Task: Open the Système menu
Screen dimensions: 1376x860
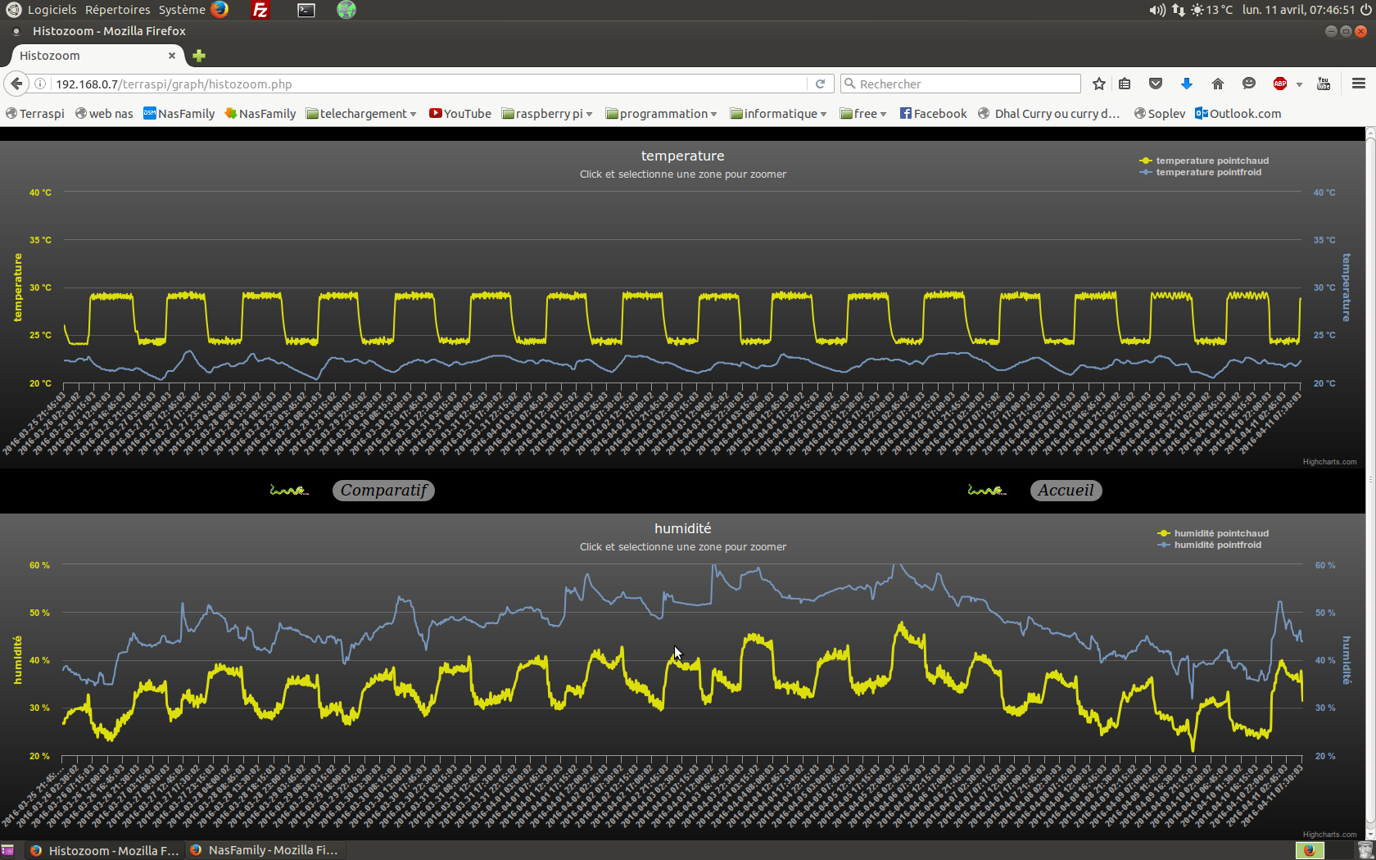Action: point(182,10)
